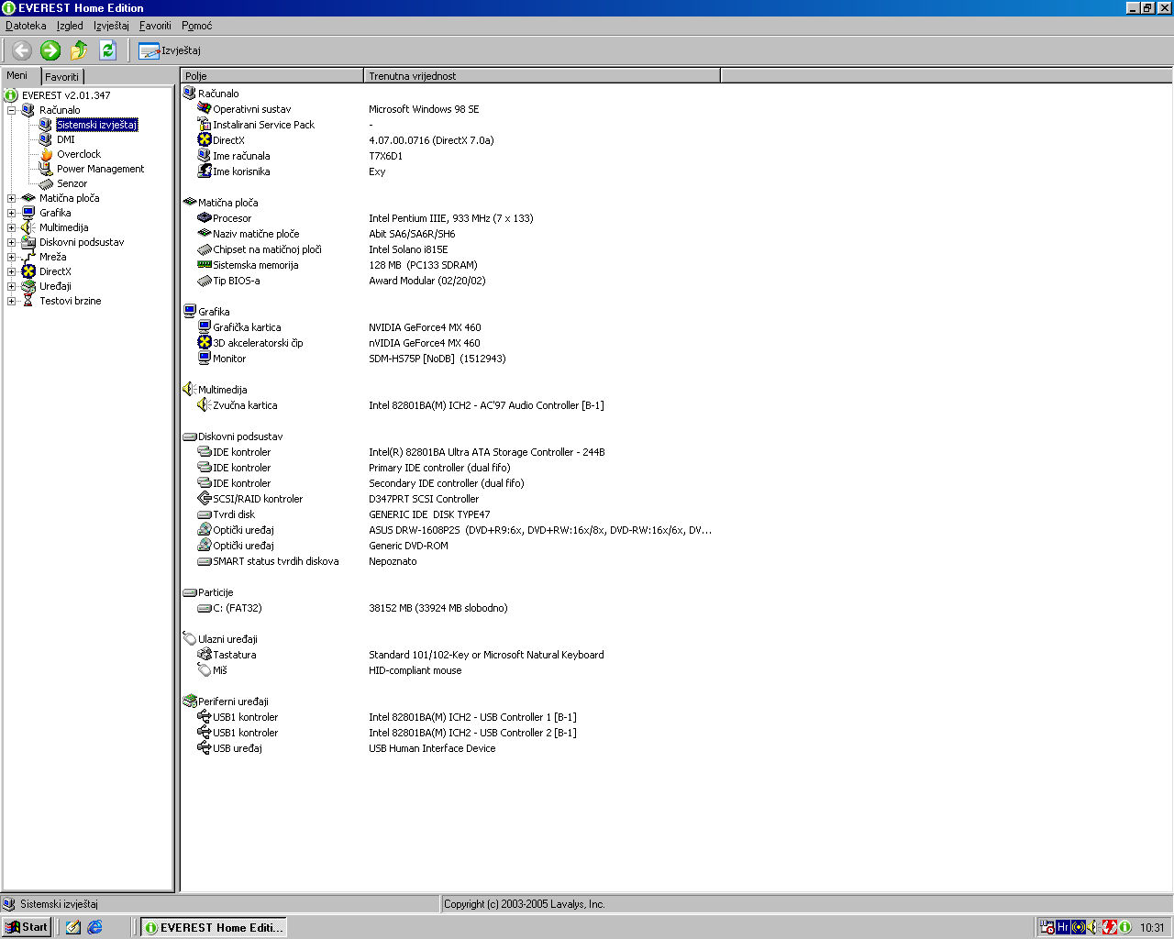Expand the Testovi brzine tree node
Screen dimensions: 1174x939
[12, 301]
